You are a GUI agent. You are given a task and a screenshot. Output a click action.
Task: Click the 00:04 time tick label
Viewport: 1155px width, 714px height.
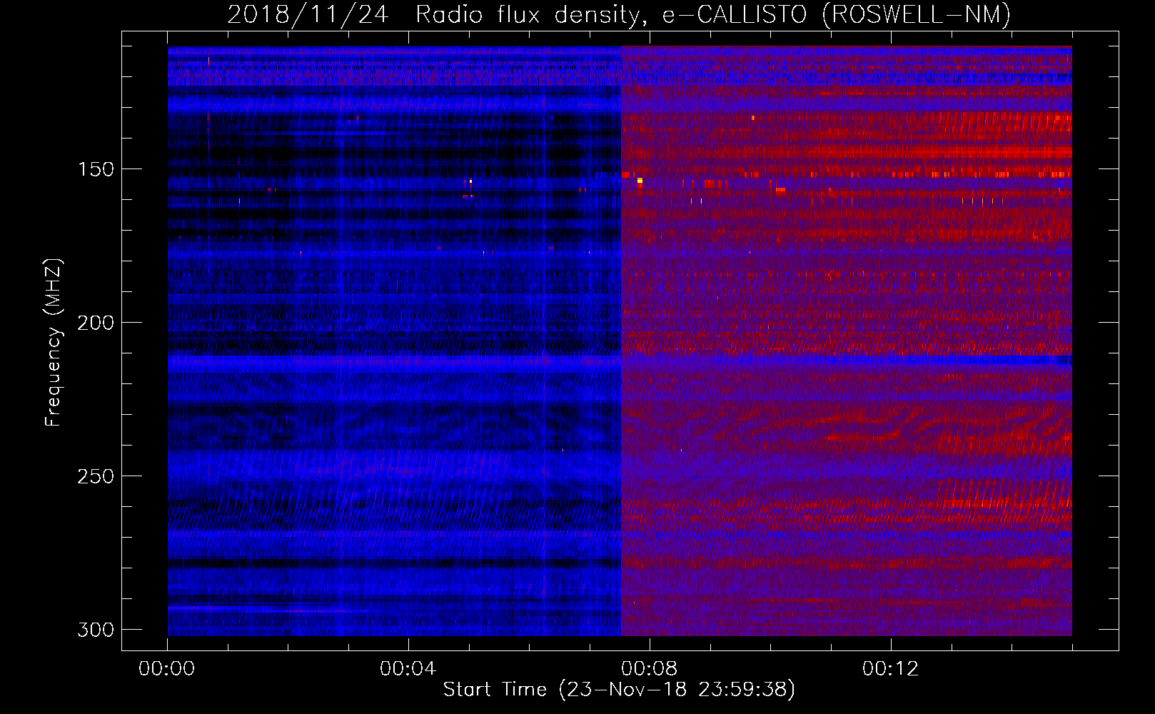[408, 669]
